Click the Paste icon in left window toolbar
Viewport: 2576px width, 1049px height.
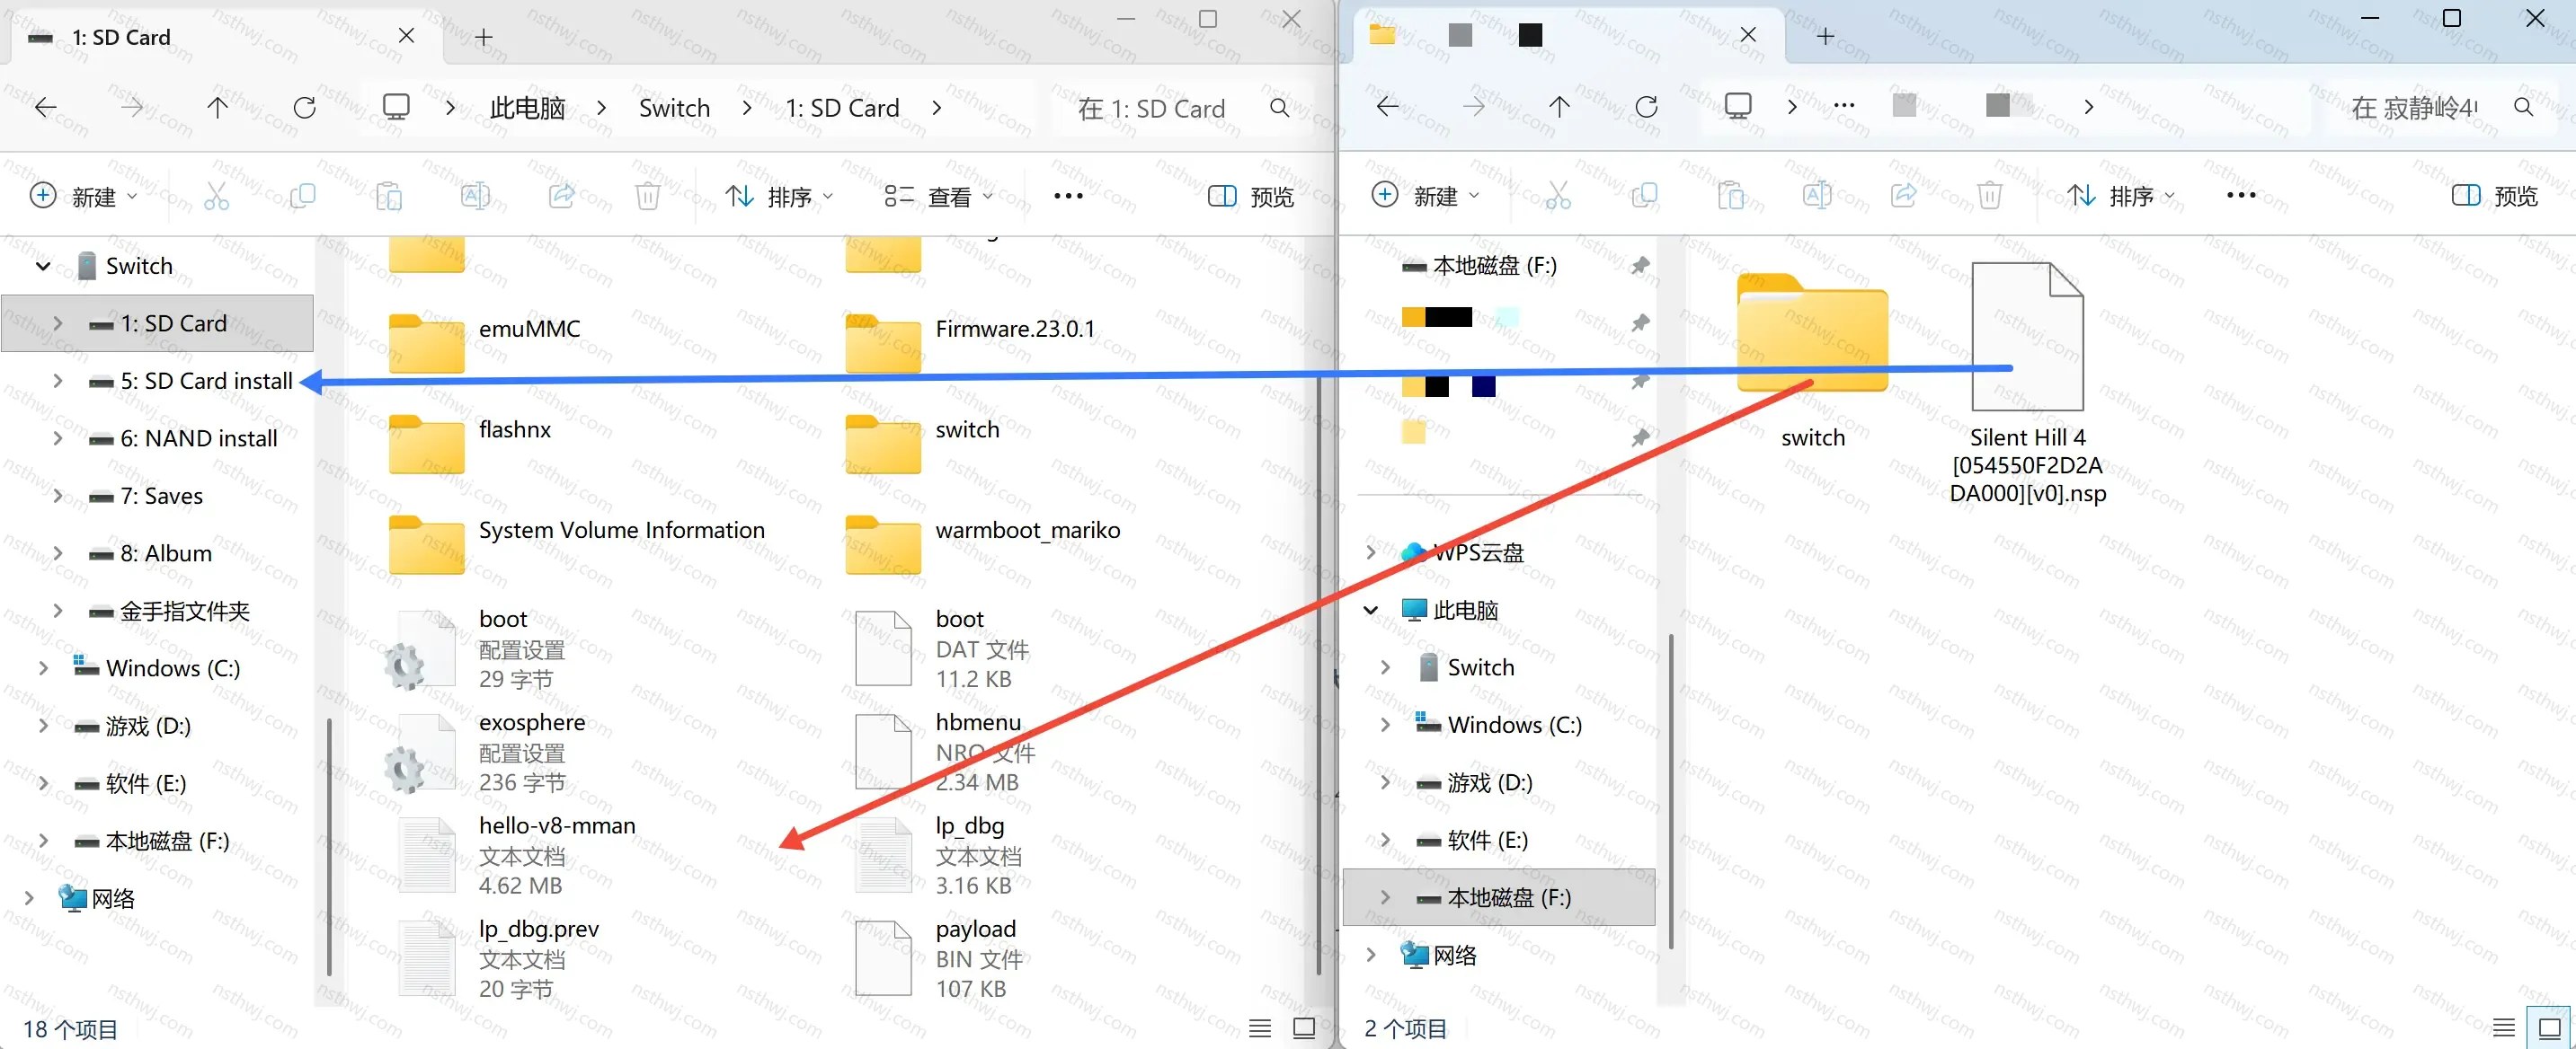coord(389,196)
